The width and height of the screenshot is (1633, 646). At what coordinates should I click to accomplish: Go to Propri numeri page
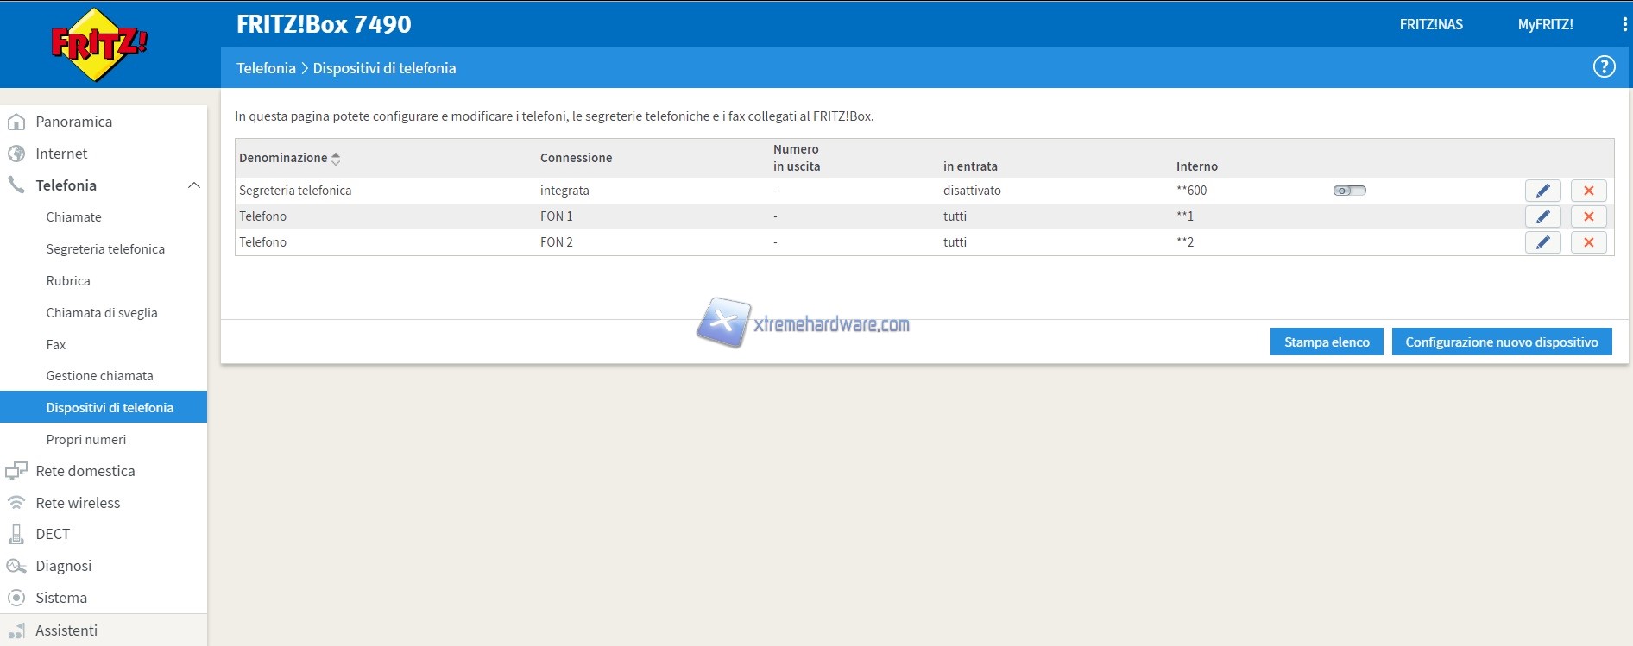(85, 440)
